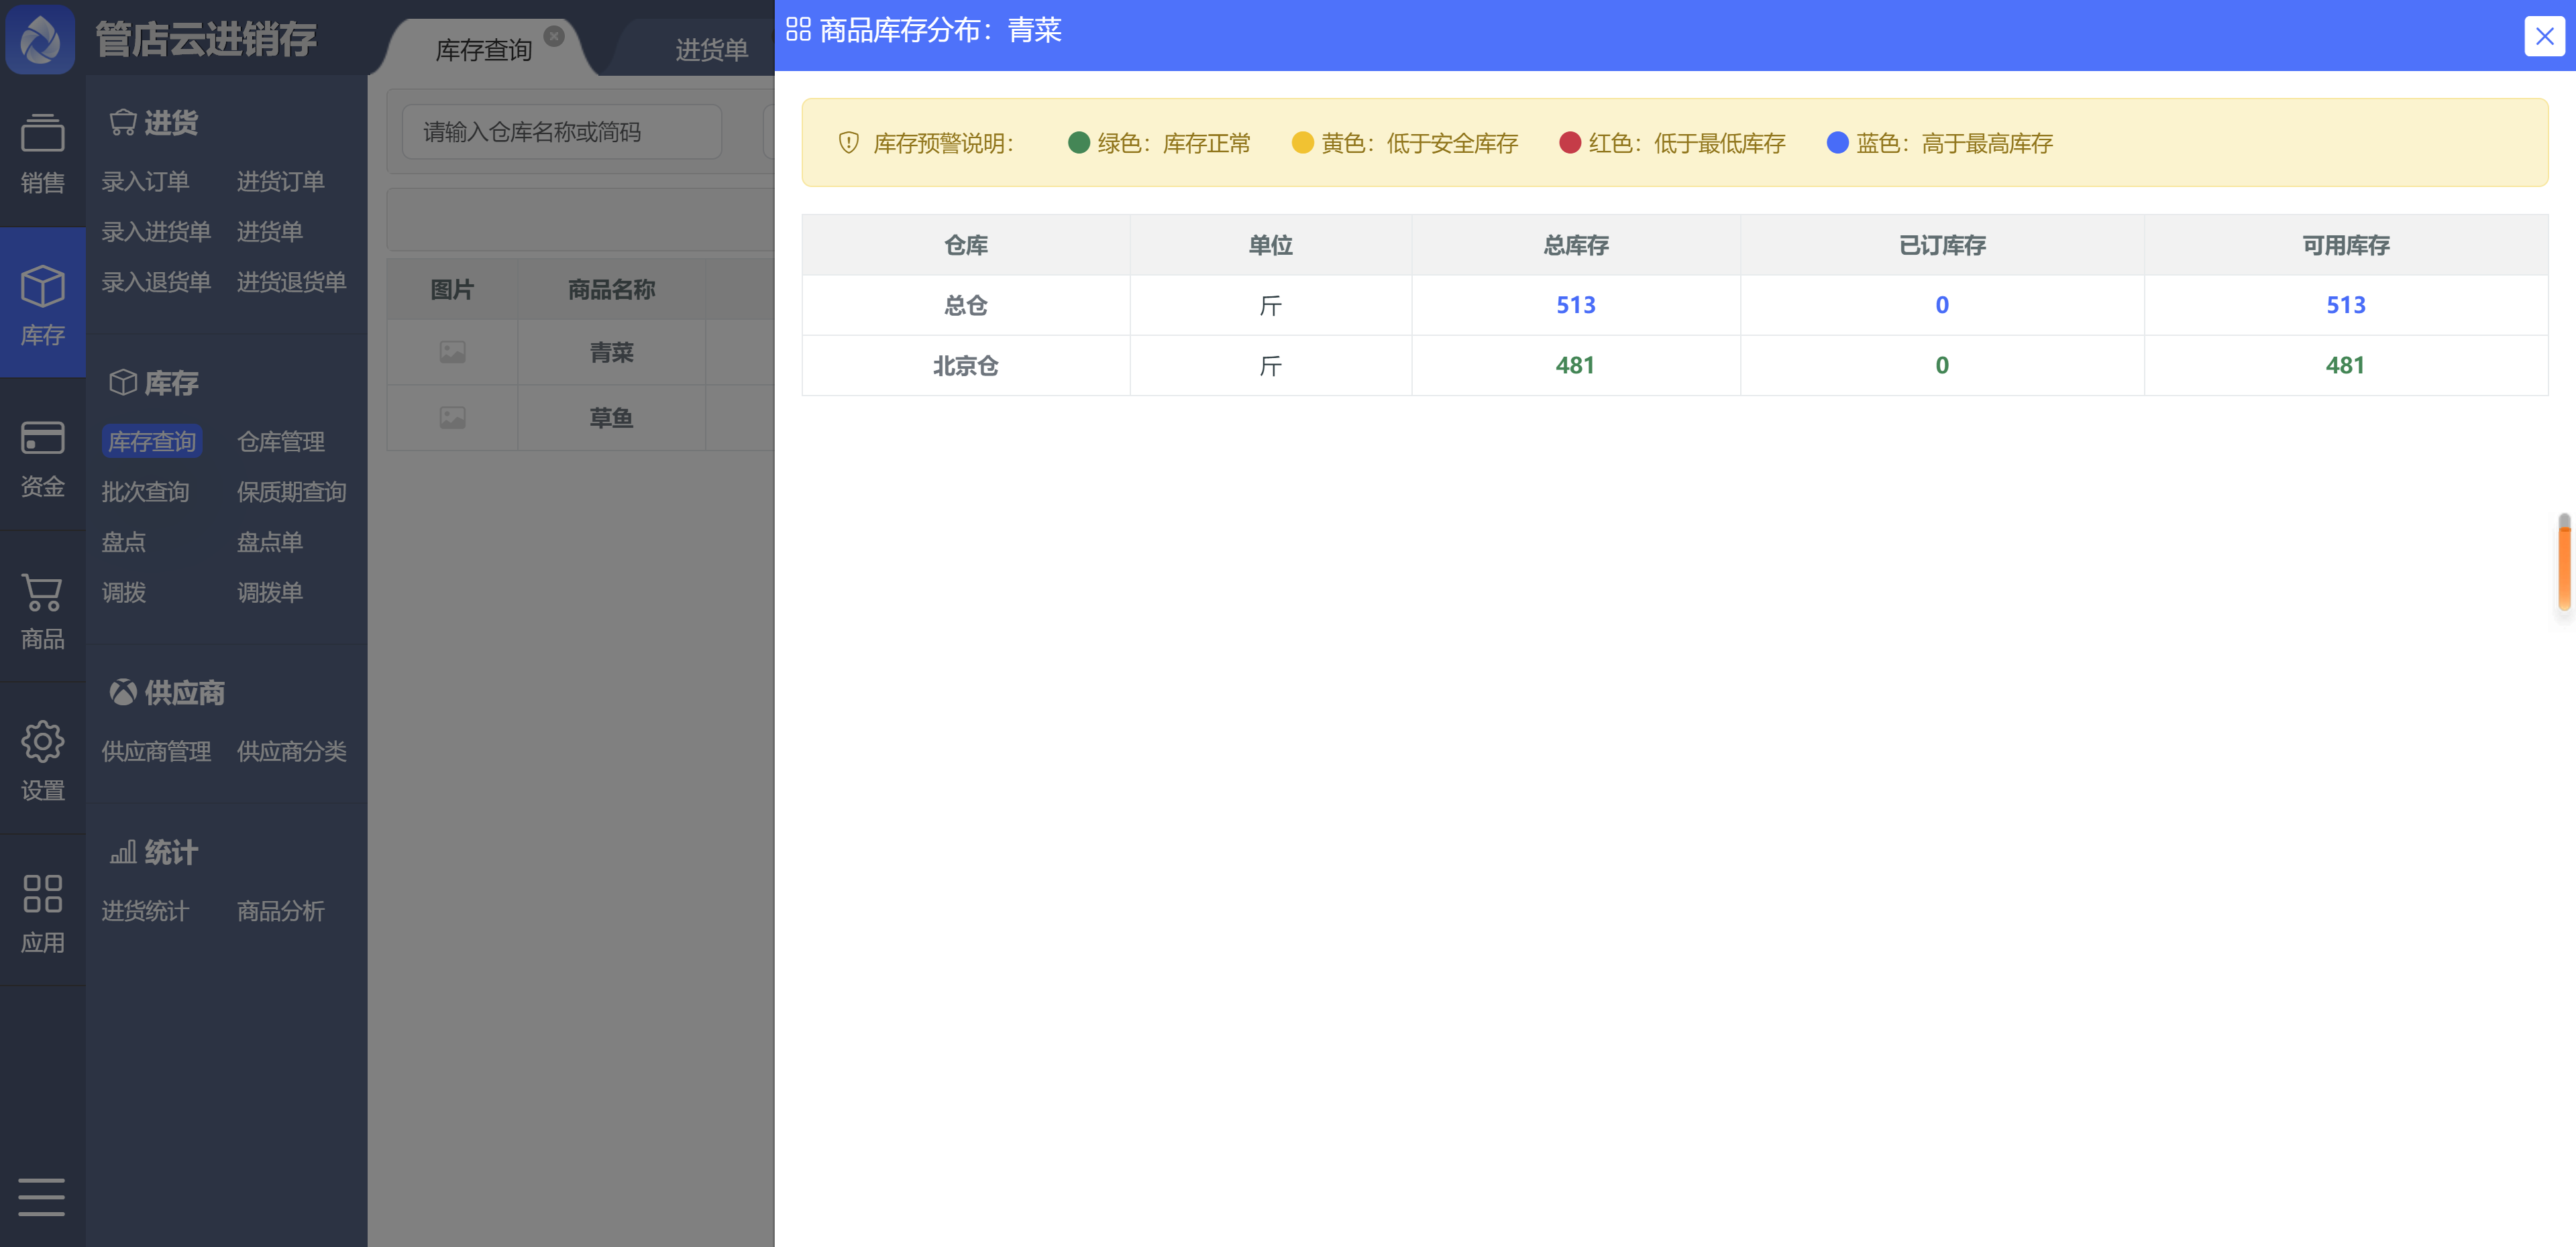
Task: Click the 供应商 section header icon
Action: pyautogui.click(x=123, y=691)
